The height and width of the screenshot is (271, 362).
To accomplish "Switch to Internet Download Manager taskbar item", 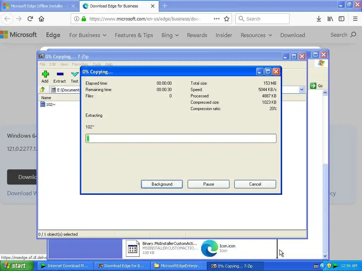I will coord(65,266).
